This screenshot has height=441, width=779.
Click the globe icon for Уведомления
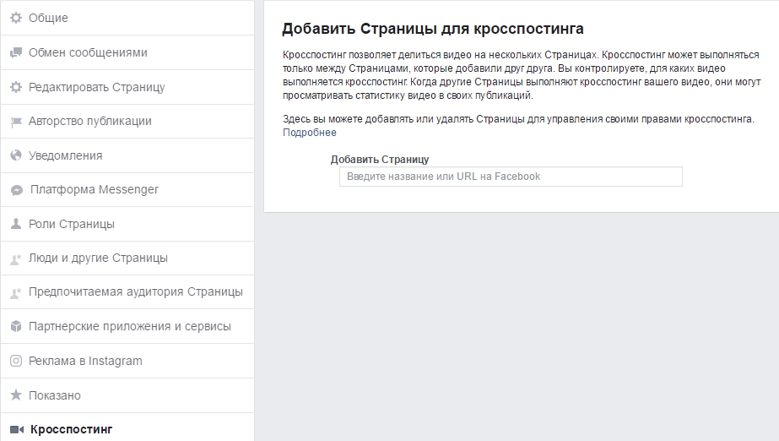coord(15,155)
